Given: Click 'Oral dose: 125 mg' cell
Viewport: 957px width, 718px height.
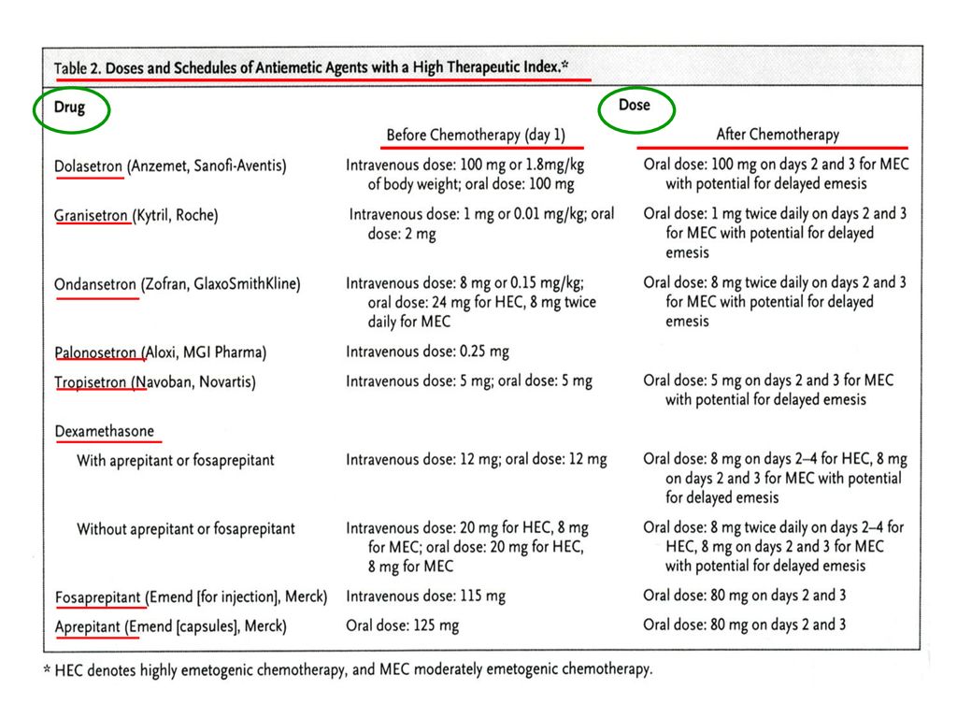Looking at the screenshot, I should 402,625.
